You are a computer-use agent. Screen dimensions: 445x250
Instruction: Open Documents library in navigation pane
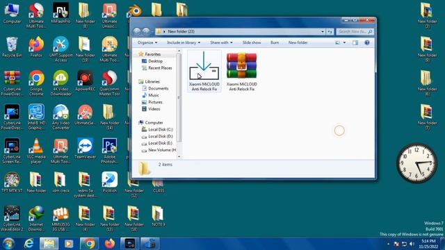[x=158, y=88]
